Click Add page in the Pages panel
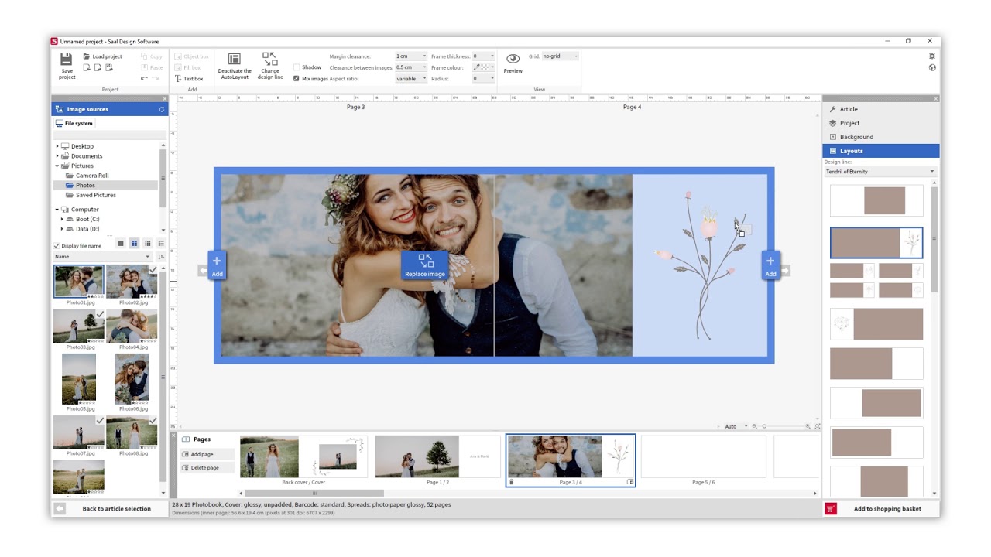This screenshot has height=557, width=991. (x=207, y=455)
